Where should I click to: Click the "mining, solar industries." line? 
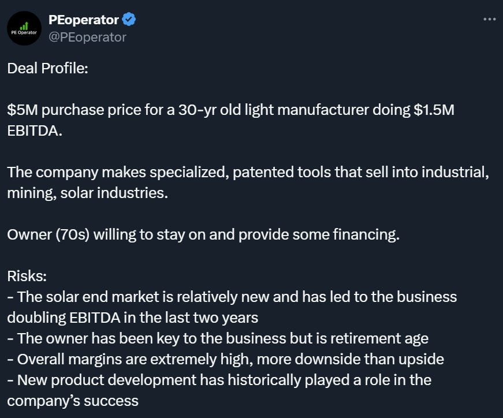88,193
